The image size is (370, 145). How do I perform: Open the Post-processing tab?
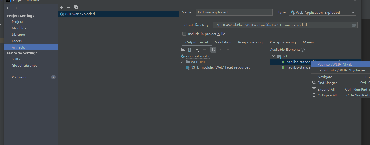click(283, 42)
